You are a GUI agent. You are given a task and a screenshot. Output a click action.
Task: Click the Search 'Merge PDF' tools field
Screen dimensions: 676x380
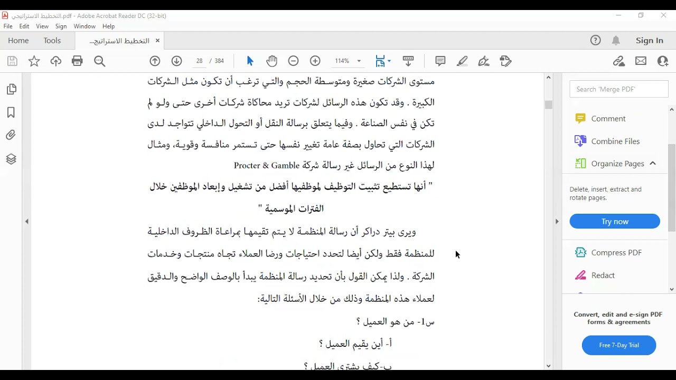619,89
